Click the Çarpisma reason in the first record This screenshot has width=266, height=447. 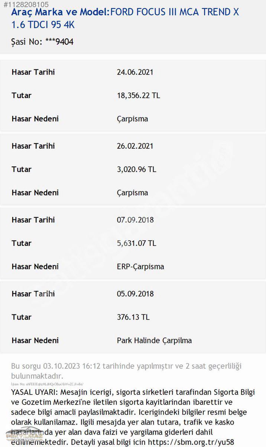(132, 119)
